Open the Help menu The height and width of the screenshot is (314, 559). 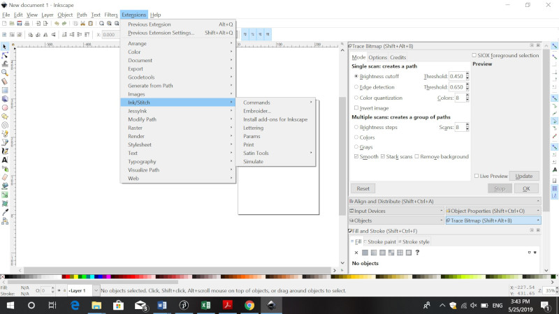[x=155, y=15]
